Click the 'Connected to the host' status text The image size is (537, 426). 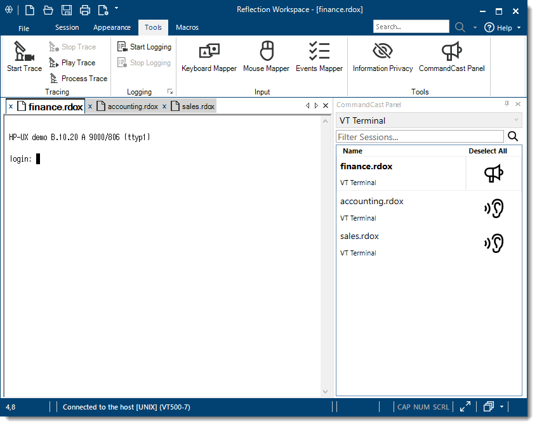(126, 407)
